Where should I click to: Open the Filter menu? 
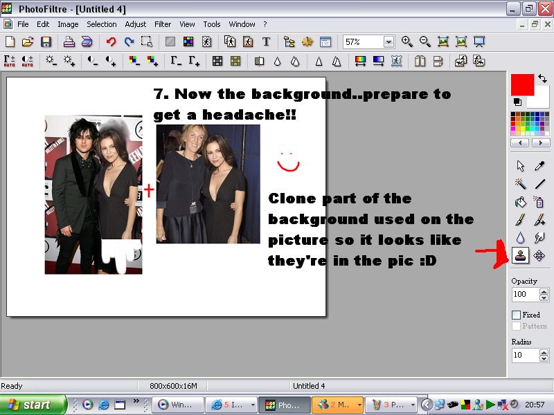point(163,24)
